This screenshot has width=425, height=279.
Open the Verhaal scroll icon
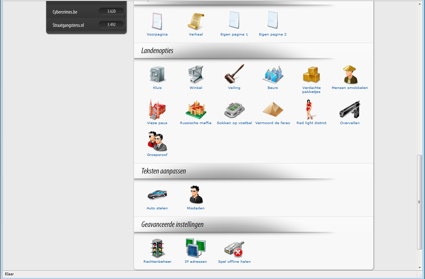196,21
